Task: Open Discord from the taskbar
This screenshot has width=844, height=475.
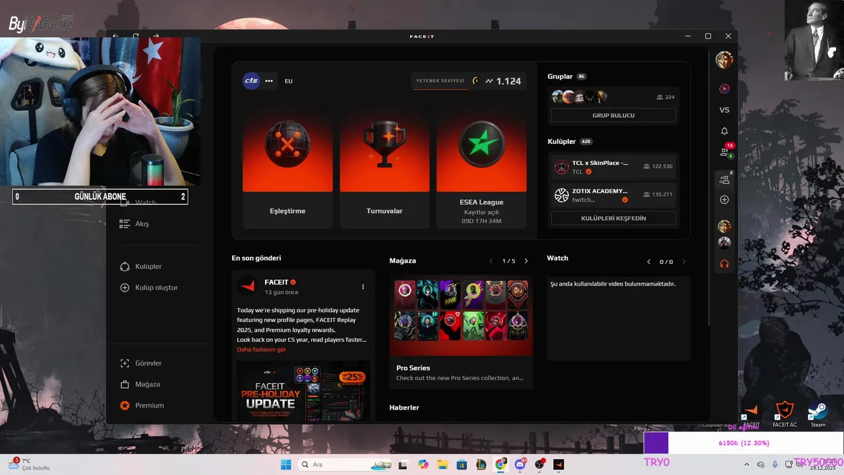Action: 520,464
